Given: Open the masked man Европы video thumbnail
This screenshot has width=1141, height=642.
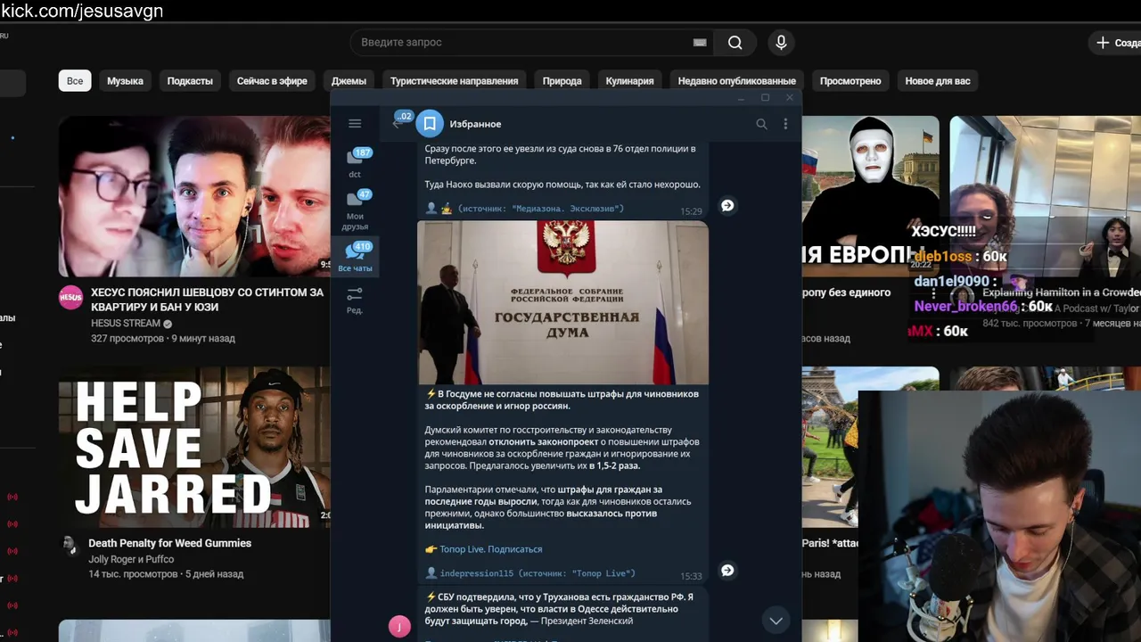Looking at the screenshot, I should coord(870,196).
